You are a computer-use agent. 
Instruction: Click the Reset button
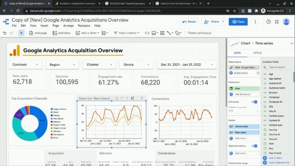pyautogui.click(x=189, y=22)
